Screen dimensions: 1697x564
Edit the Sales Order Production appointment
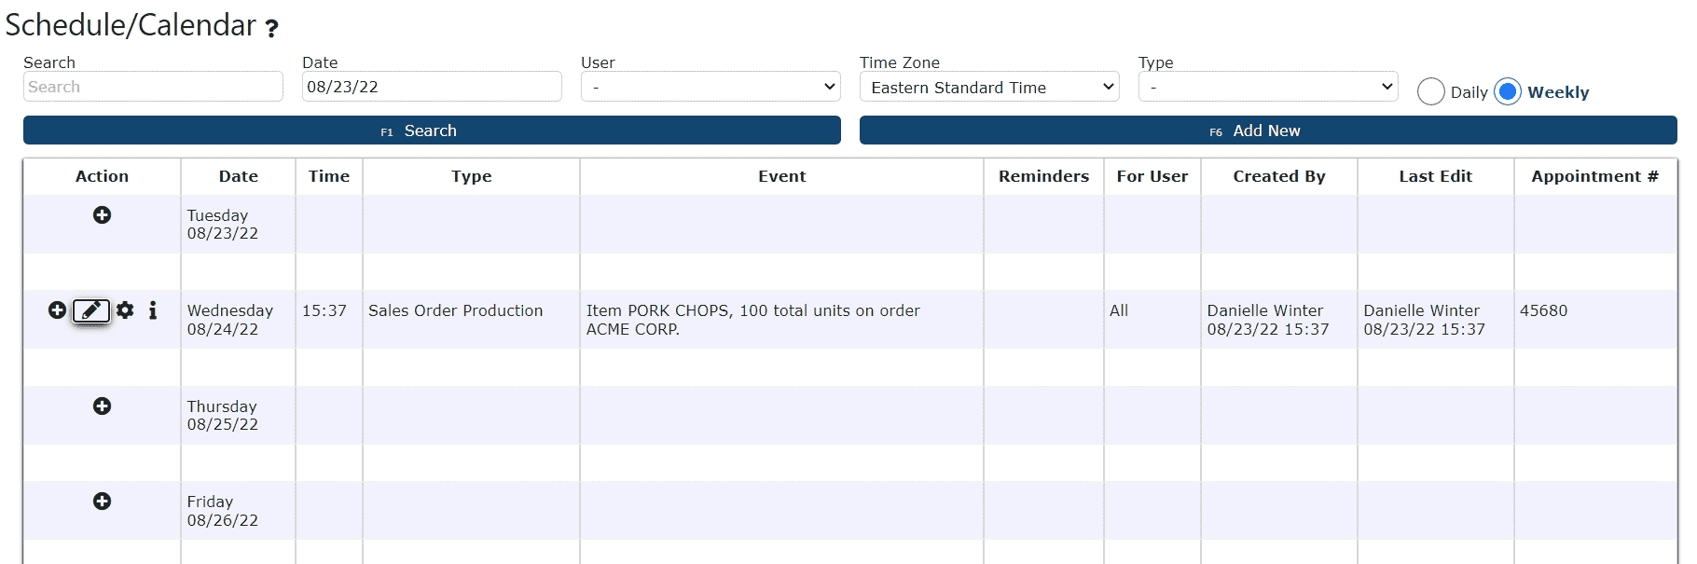91,310
